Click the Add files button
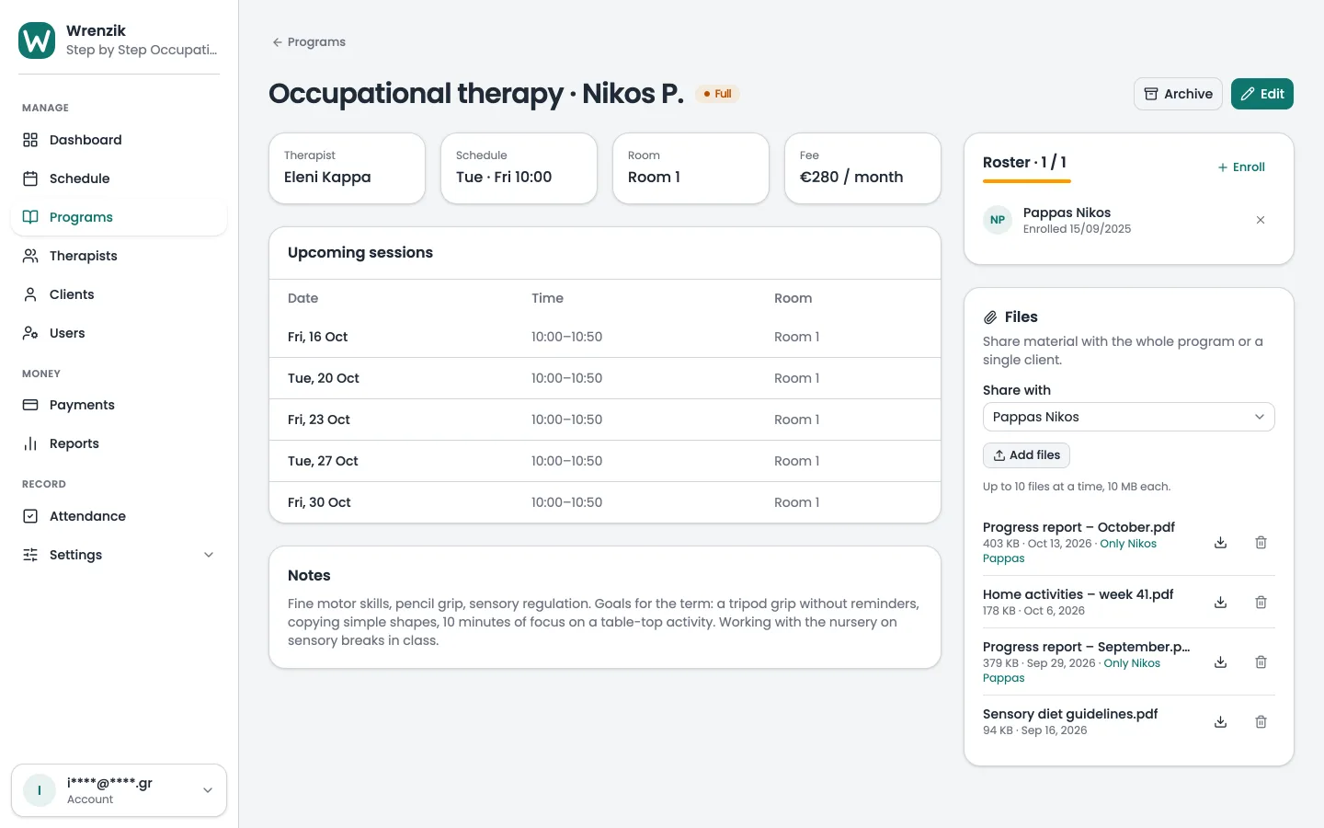 pyautogui.click(x=1026, y=455)
